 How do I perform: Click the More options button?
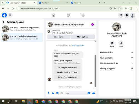point(83,37)
